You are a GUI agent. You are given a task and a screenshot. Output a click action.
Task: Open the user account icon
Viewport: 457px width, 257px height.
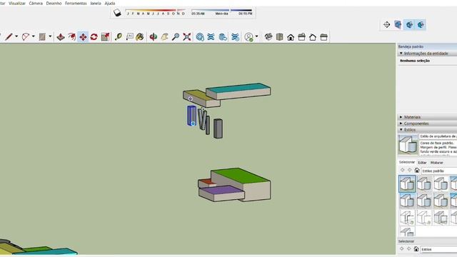pyautogui.click(x=248, y=37)
